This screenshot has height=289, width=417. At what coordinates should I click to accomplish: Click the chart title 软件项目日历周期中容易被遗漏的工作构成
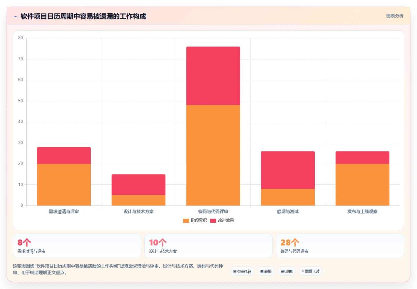(83, 16)
